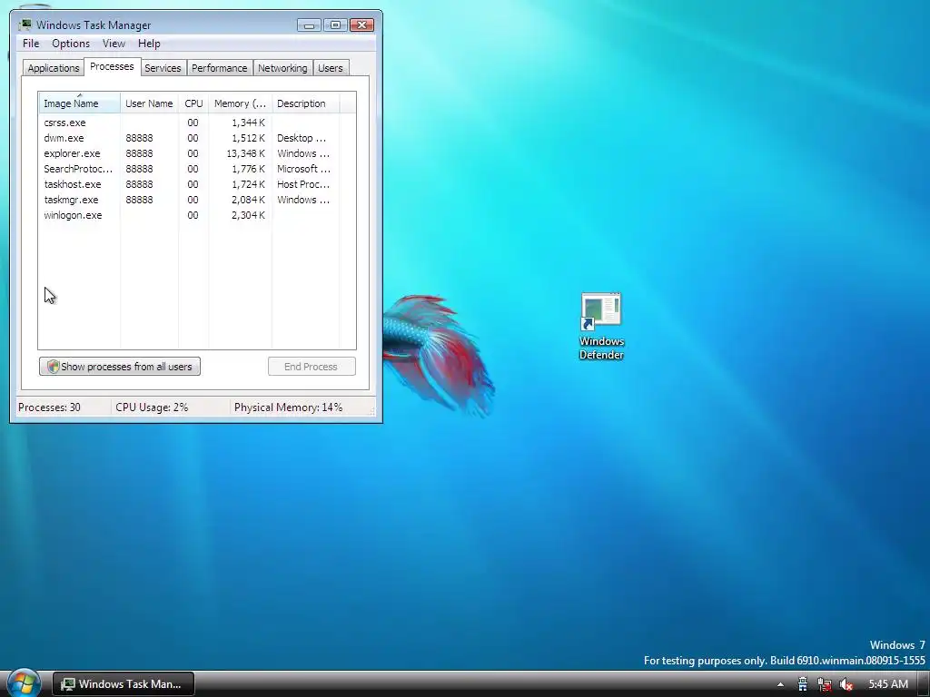
Task: Switch to the Processes tab
Action: click(112, 66)
